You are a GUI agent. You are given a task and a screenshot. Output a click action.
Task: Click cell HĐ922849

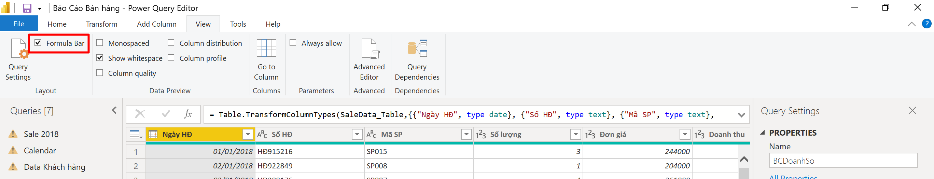310,166
